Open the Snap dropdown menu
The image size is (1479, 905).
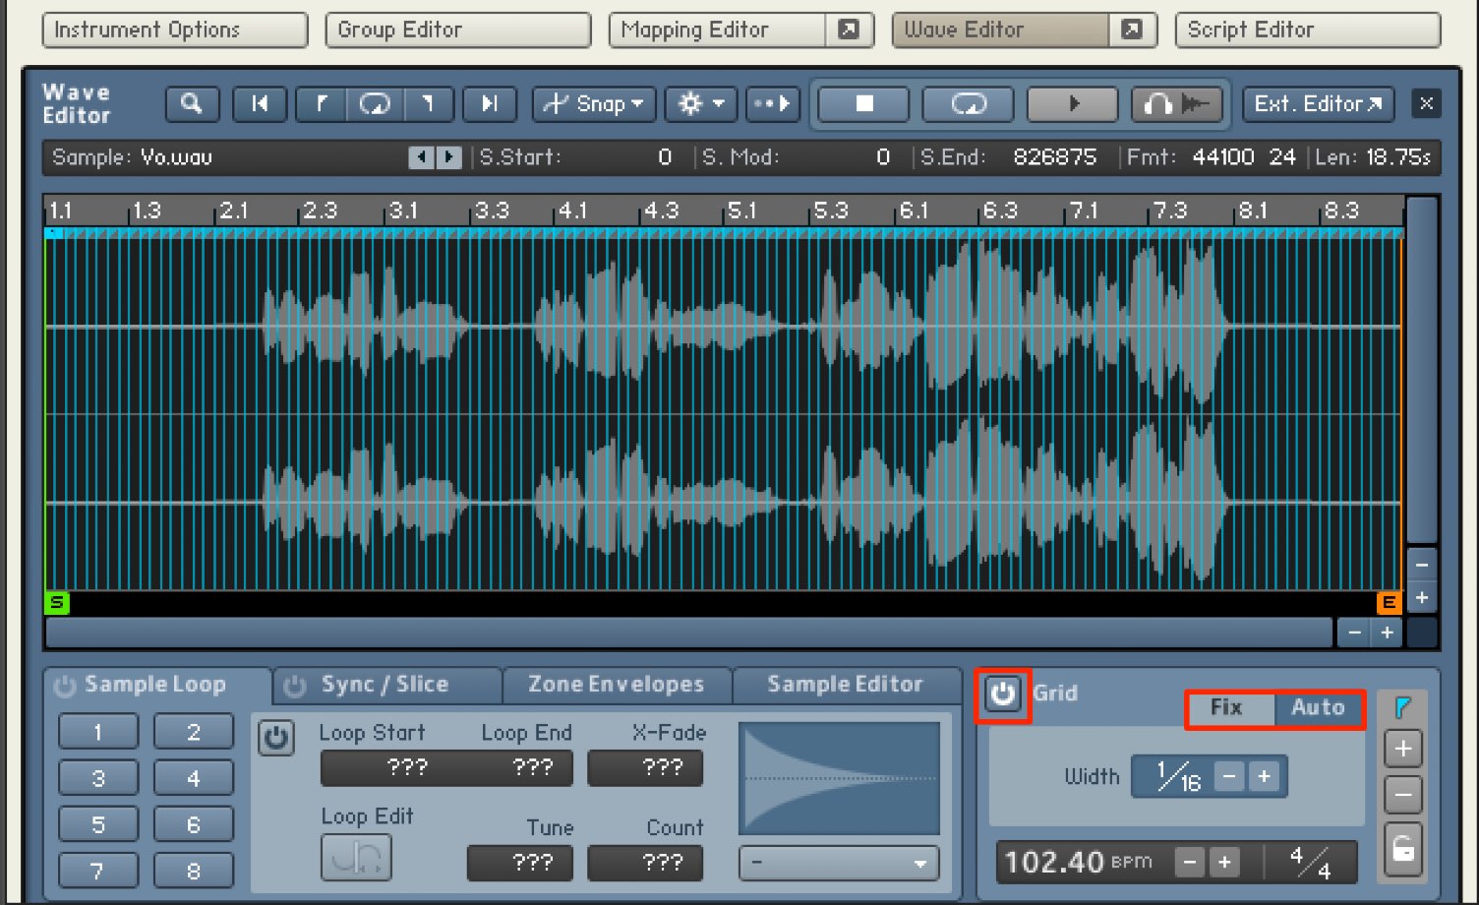click(594, 103)
